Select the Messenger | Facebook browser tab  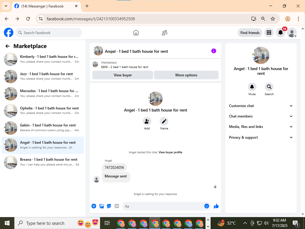click(x=46, y=6)
